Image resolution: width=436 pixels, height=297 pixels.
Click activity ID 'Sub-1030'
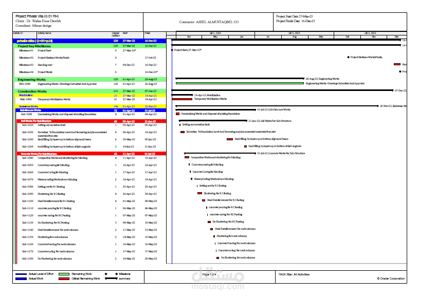(28, 132)
